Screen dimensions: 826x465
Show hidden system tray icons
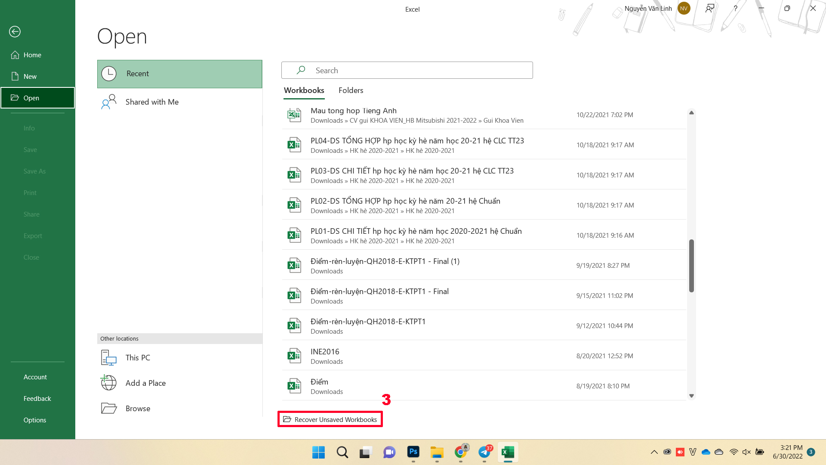coord(654,452)
